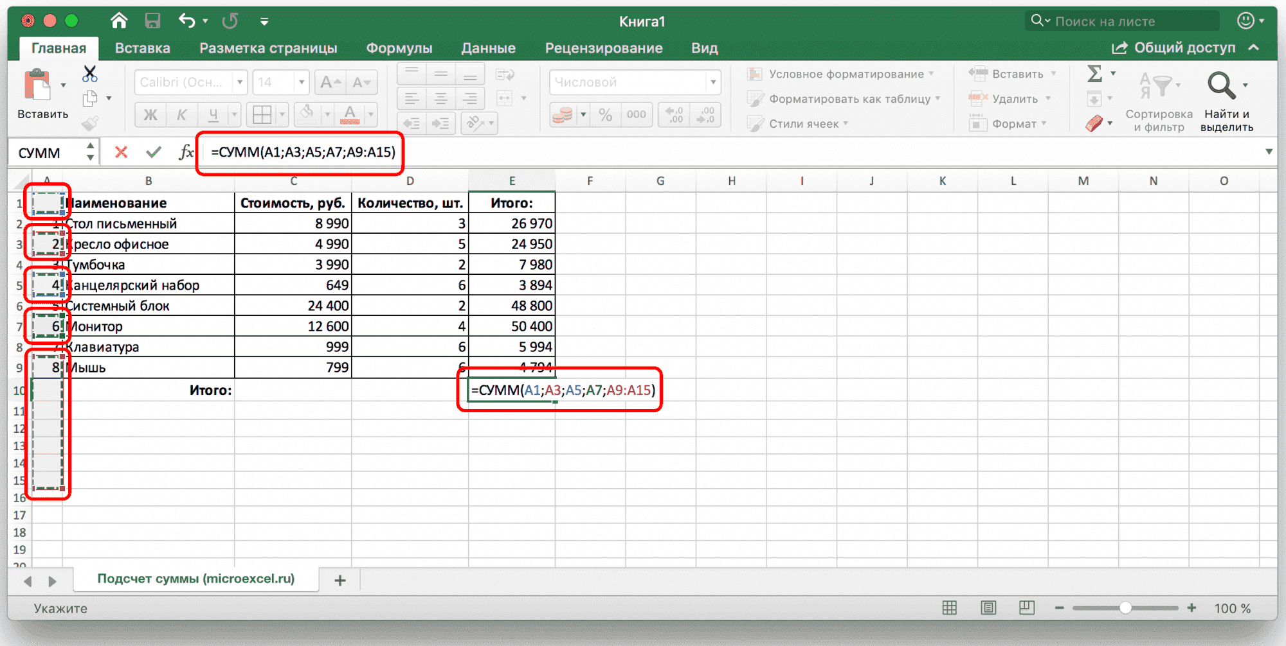Click the AutoSum sigma icon
This screenshot has height=646, width=1286.
click(1094, 74)
